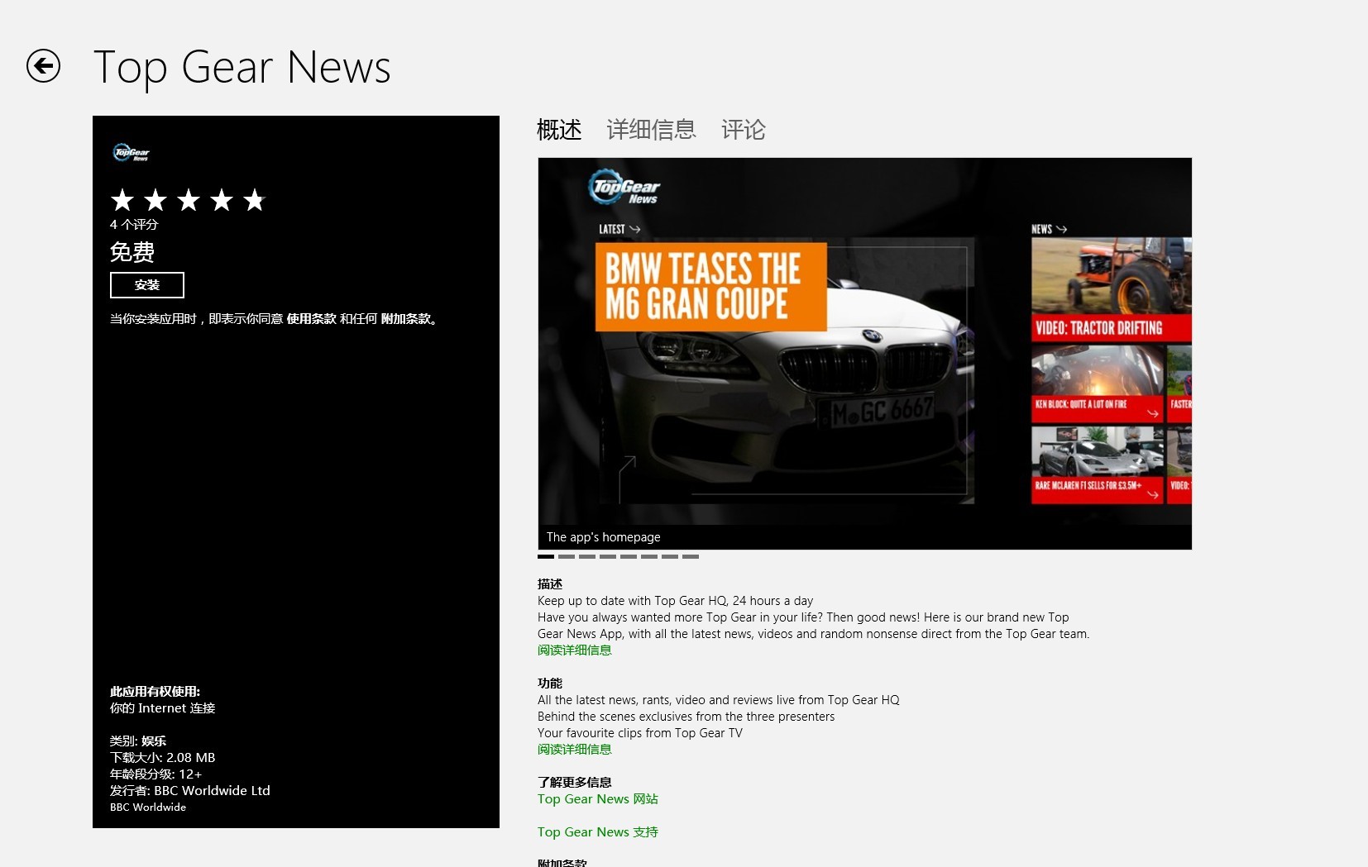1368x867 pixels.
Task: Click the "4 个评分" rating count
Action: 134,225
